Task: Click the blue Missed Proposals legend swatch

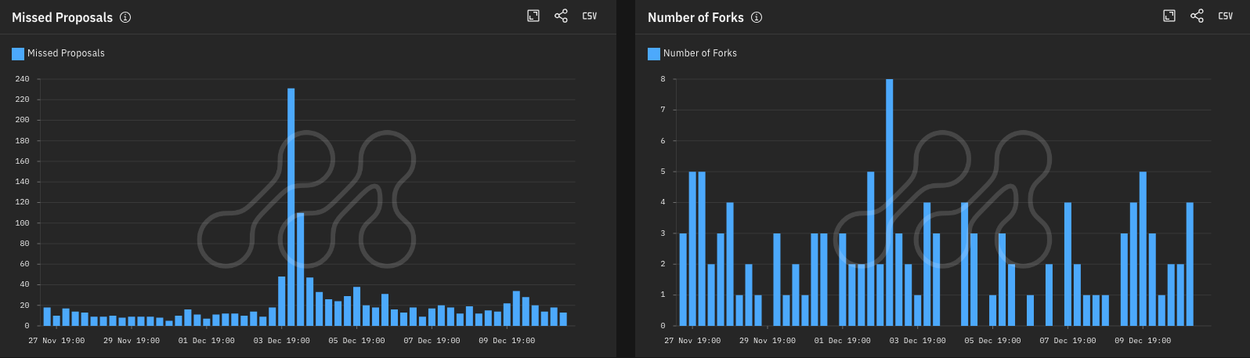Action: [x=18, y=53]
